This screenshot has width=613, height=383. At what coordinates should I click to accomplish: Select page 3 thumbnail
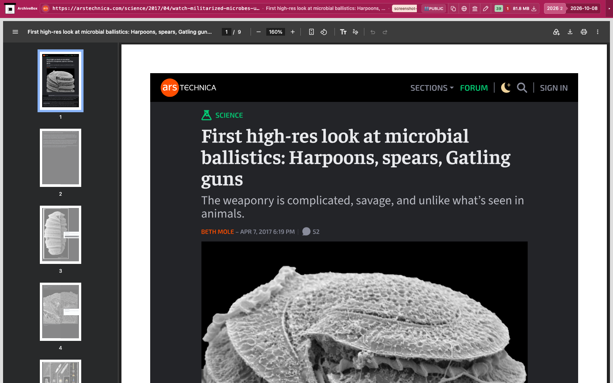coord(61,235)
